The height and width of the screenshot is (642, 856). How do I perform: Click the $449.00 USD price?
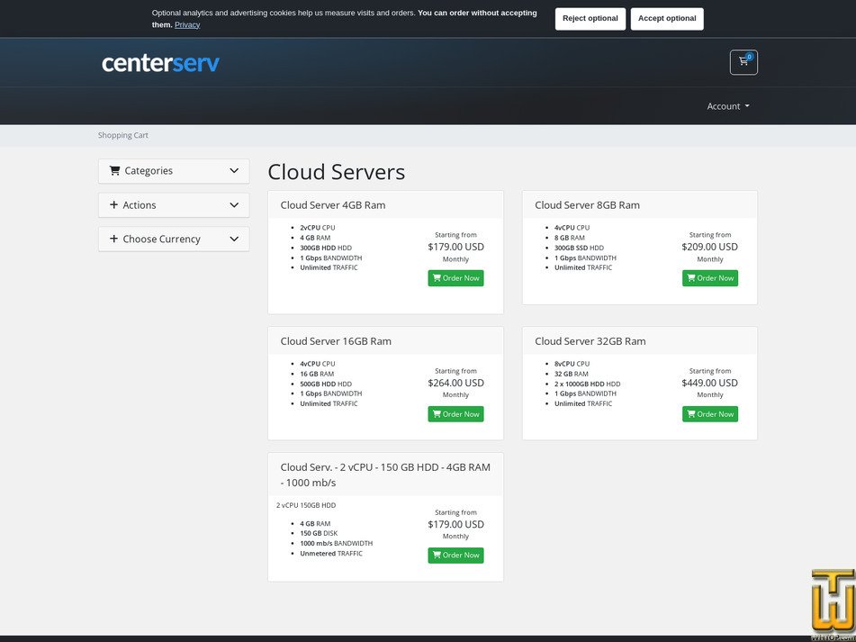tap(709, 383)
